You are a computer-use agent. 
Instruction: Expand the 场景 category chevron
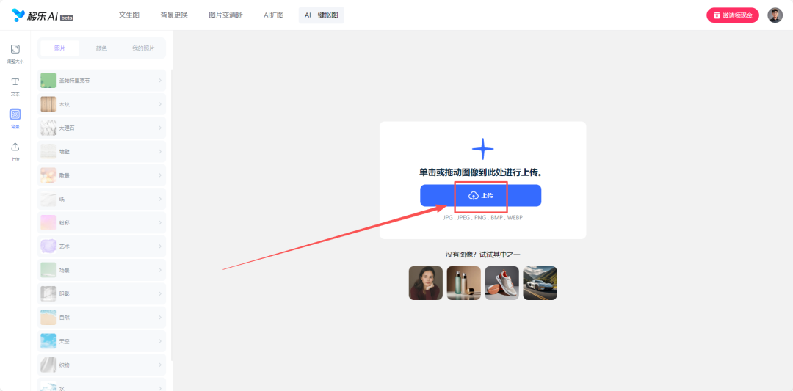160,270
